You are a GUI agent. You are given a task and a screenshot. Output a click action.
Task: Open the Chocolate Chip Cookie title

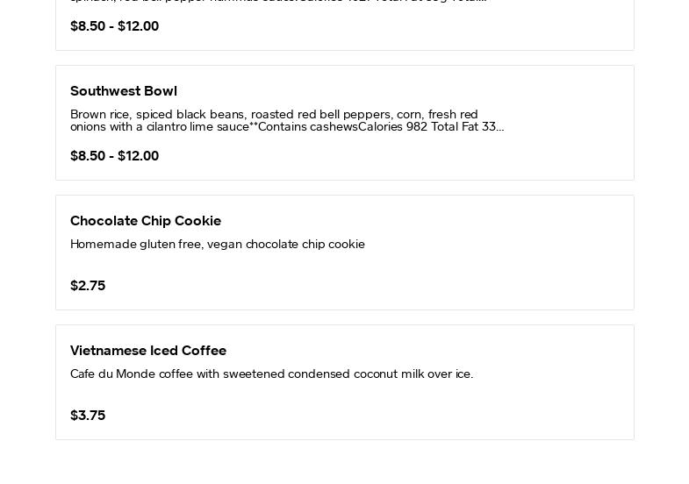point(146,221)
